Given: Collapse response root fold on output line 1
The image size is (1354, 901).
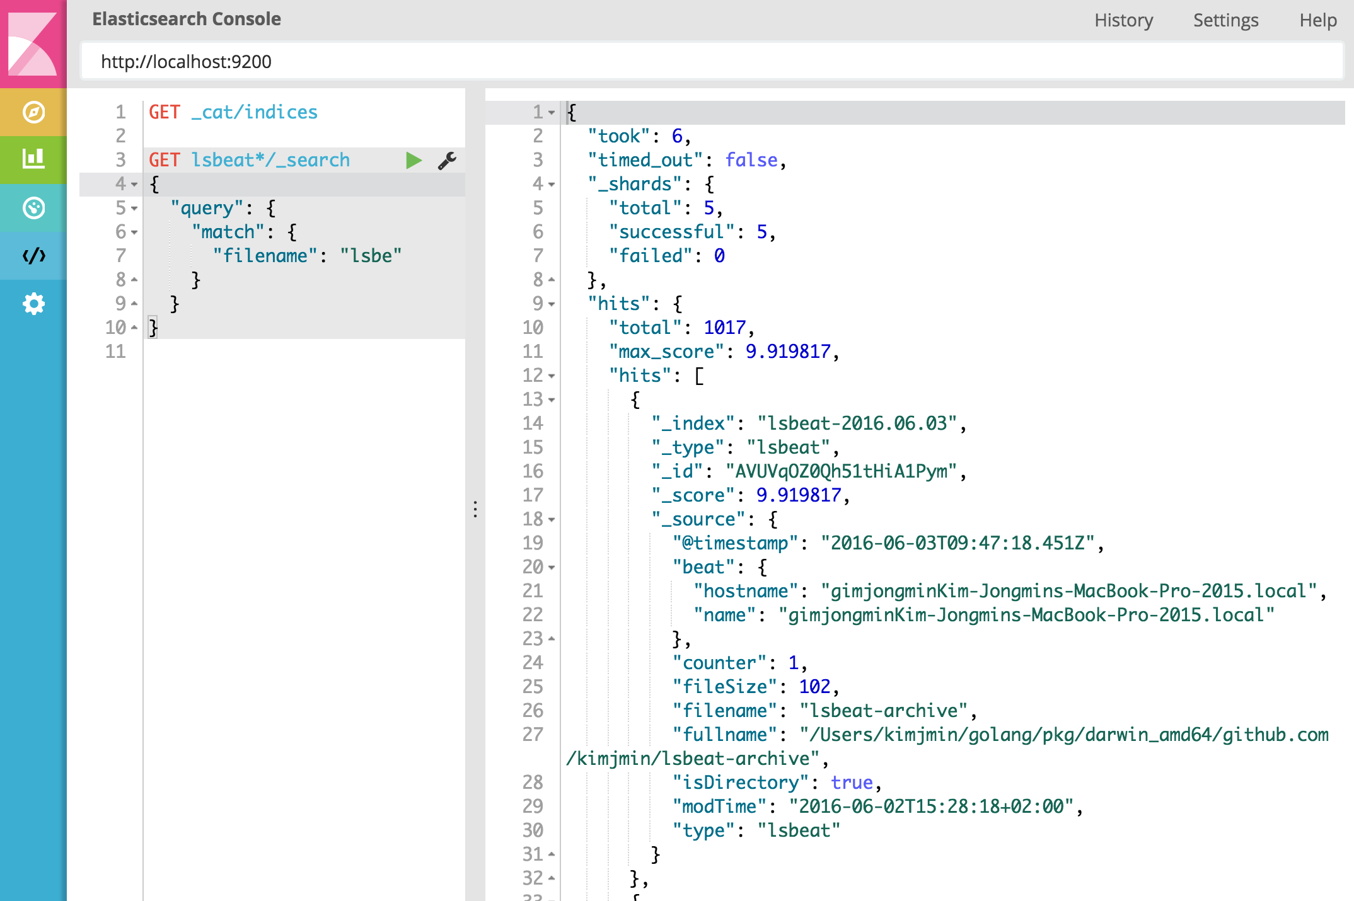Looking at the screenshot, I should click(552, 113).
